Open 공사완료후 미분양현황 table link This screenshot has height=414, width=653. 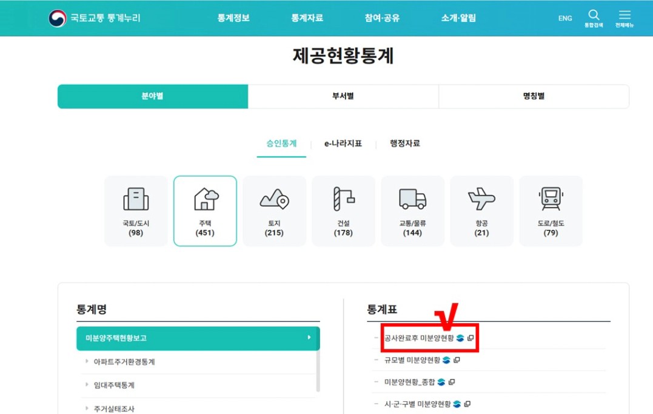418,338
